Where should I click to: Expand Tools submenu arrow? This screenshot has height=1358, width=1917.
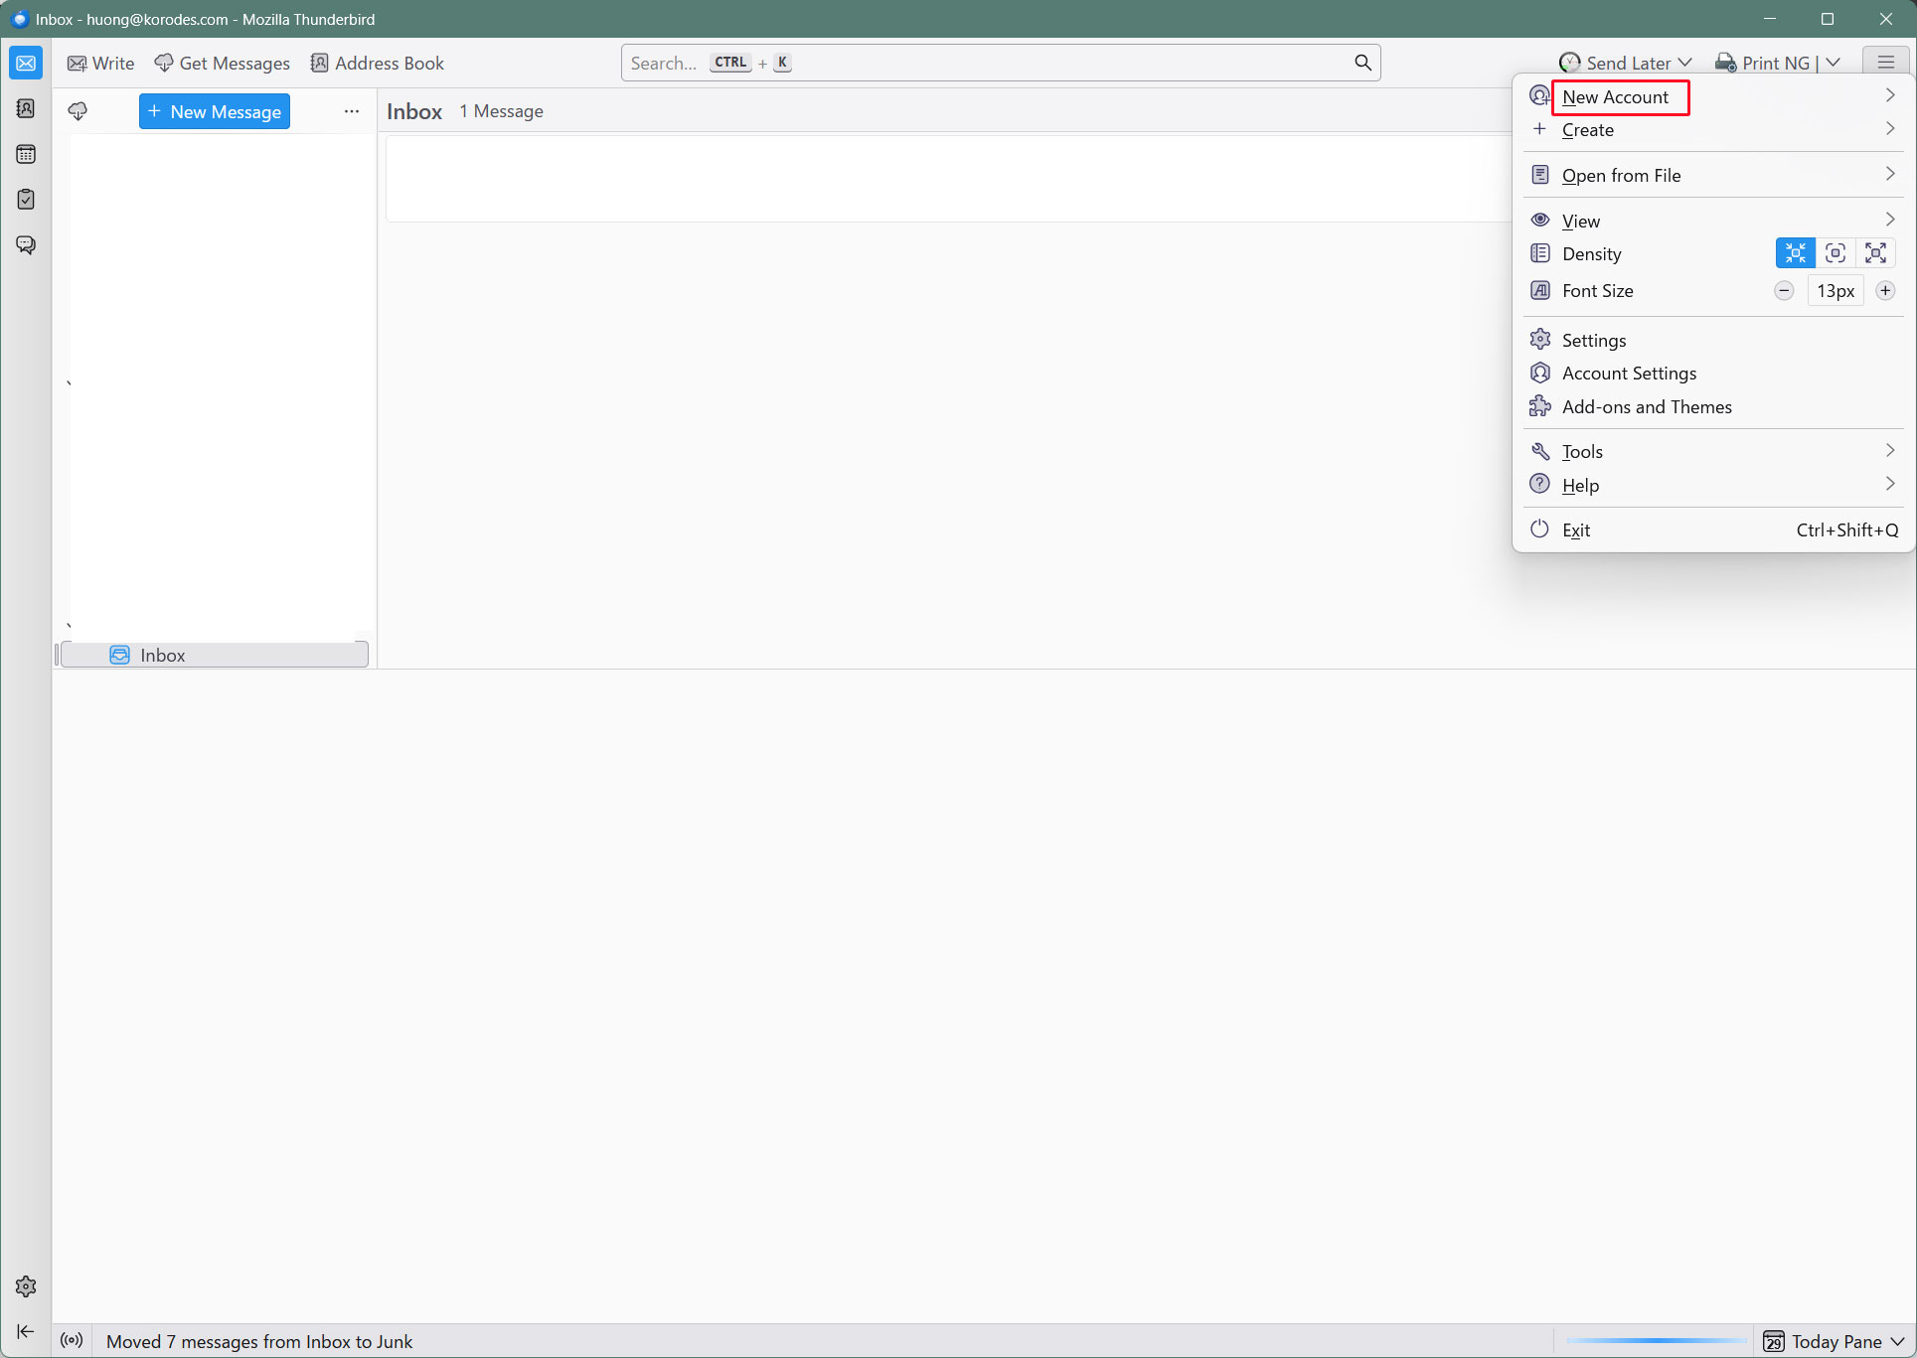[x=1890, y=451]
